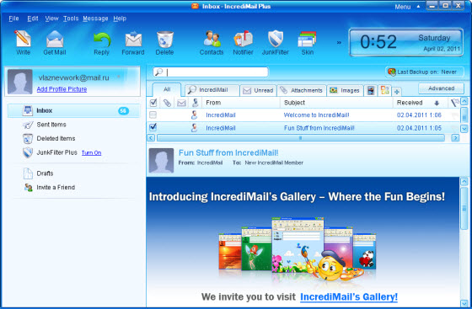Toggle the select-all checkbox in message header
The height and width of the screenshot is (309, 472).
tap(153, 103)
